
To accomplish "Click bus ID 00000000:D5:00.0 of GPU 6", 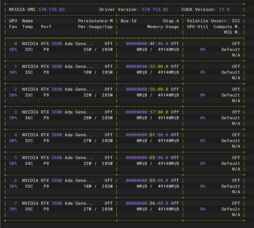I will 147,181.
